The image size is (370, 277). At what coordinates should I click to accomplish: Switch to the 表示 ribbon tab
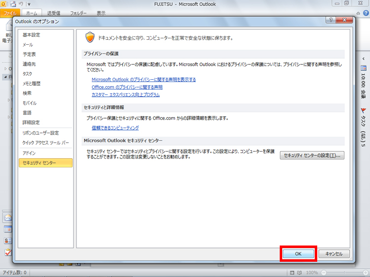point(101,13)
